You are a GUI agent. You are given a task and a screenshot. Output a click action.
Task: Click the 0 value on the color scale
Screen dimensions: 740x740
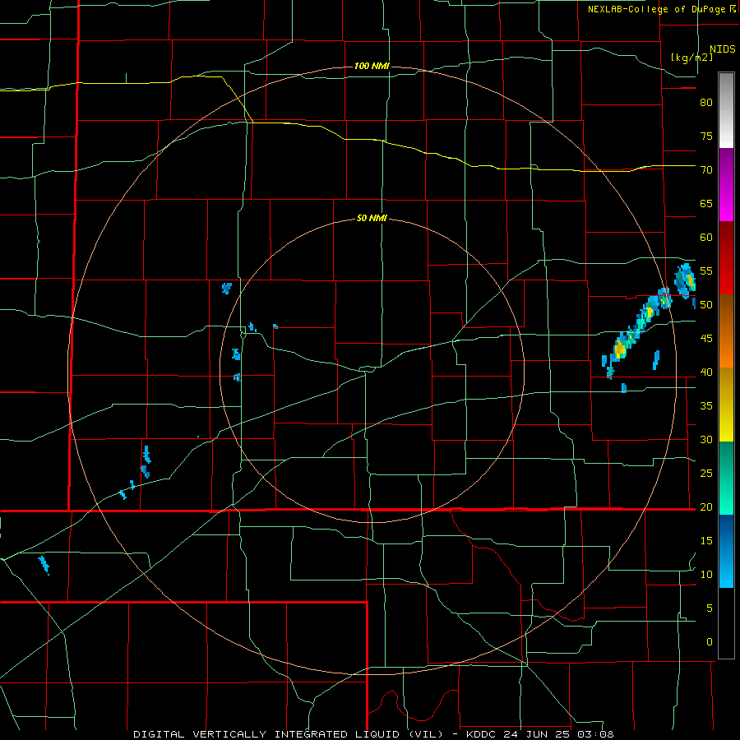point(710,642)
